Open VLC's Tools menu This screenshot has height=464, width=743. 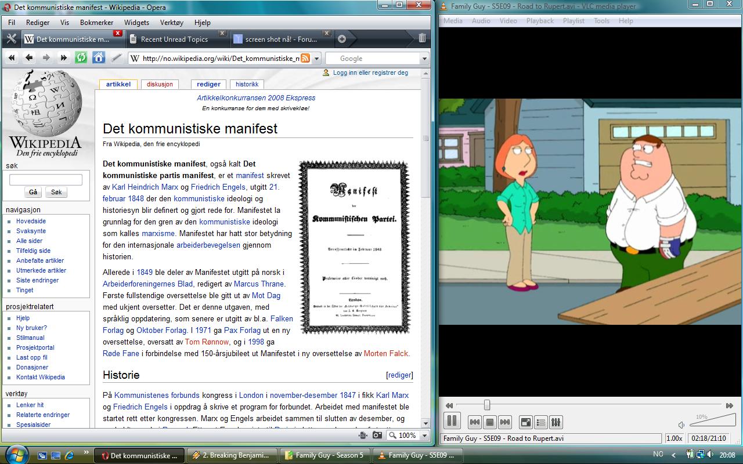tap(601, 21)
